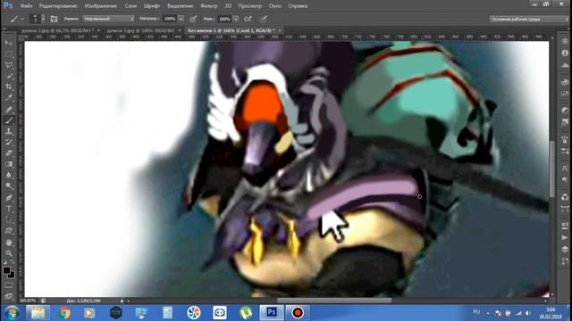Toggle Quick Mask mode
This screenshot has height=321, width=572.
tap(9, 285)
